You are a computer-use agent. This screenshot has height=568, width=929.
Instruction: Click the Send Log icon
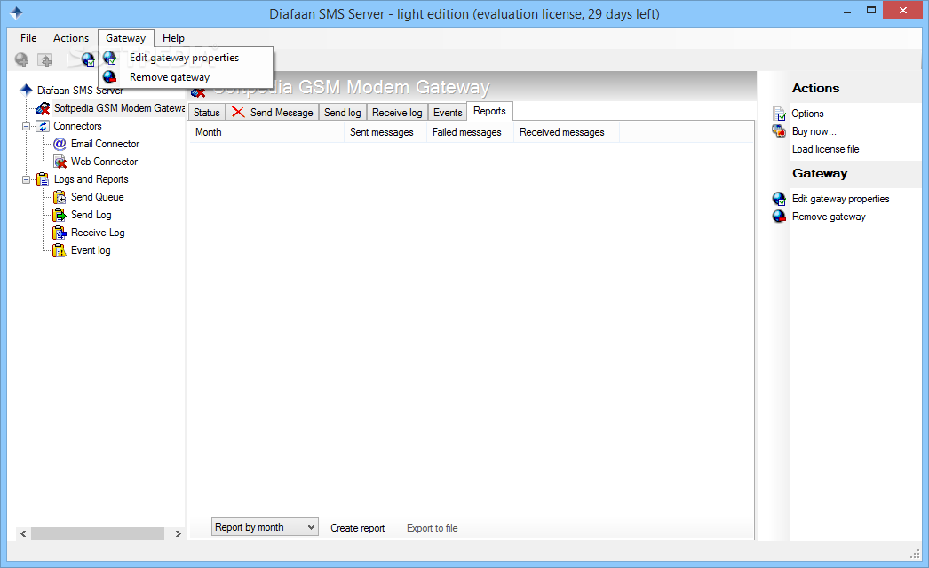point(60,215)
